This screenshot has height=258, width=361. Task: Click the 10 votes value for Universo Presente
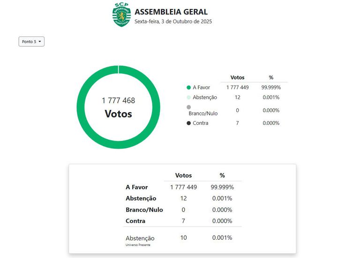[183, 238]
